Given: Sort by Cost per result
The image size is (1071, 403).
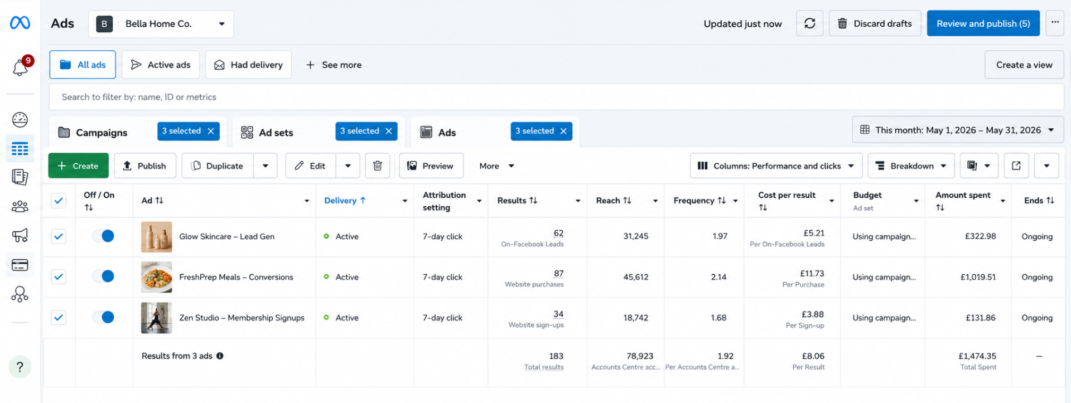Looking at the screenshot, I should [763, 207].
